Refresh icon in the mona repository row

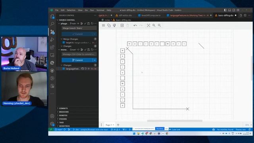coord(92,50)
